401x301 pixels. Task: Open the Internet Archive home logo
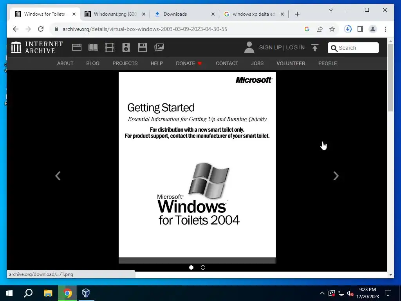(x=37, y=47)
